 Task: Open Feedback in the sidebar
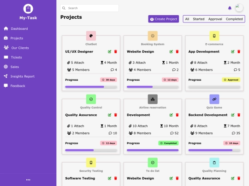pyautogui.click(x=14, y=86)
